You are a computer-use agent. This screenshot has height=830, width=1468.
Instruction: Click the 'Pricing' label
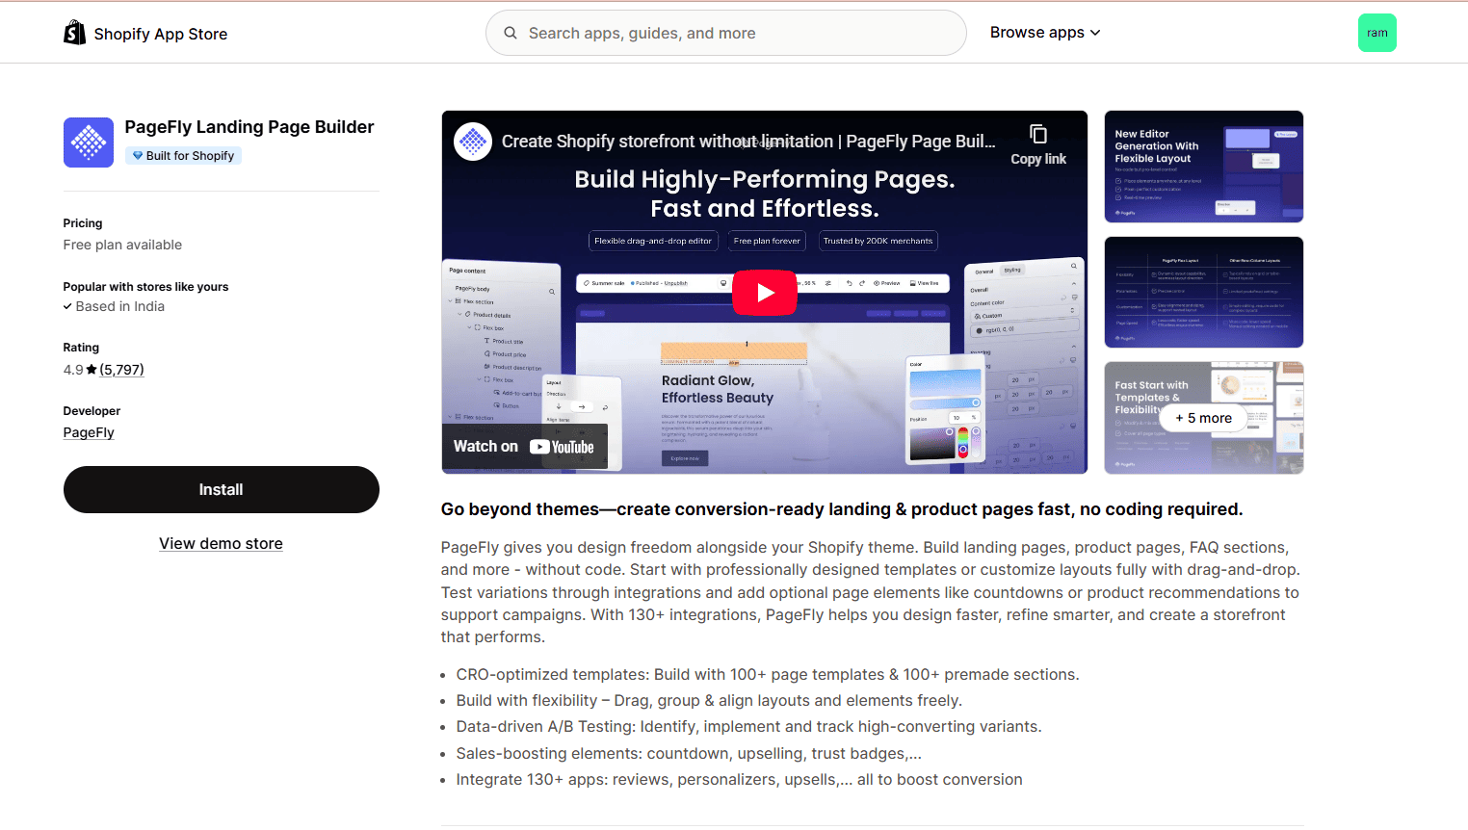coord(83,223)
